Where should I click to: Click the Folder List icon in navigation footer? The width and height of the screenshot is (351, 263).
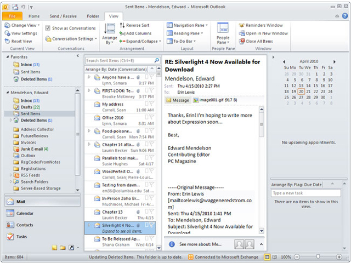(x=63, y=248)
